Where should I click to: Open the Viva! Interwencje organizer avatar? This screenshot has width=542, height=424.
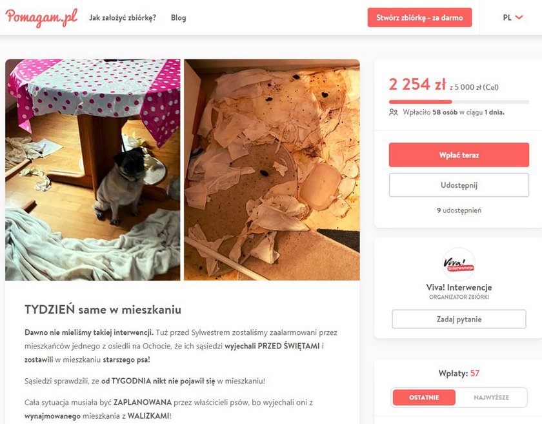click(459, 264)
